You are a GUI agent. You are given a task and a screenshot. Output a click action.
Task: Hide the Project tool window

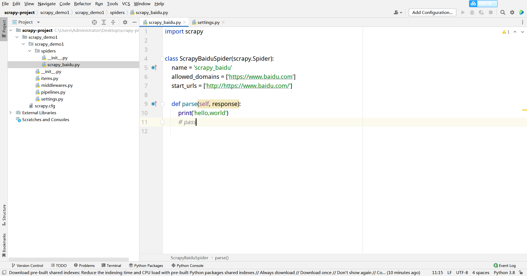[134, 22]
